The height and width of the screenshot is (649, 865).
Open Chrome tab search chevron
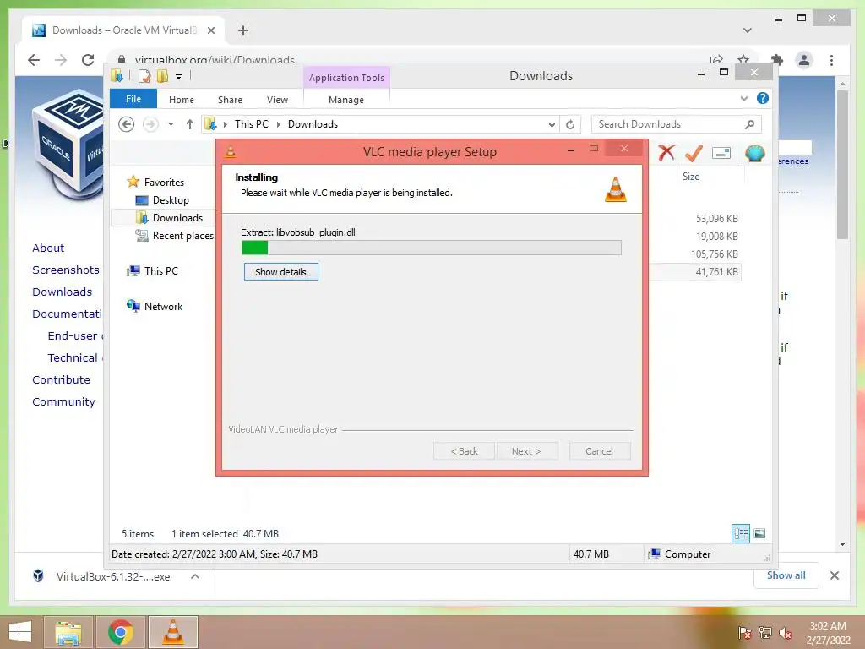point(748,30)
